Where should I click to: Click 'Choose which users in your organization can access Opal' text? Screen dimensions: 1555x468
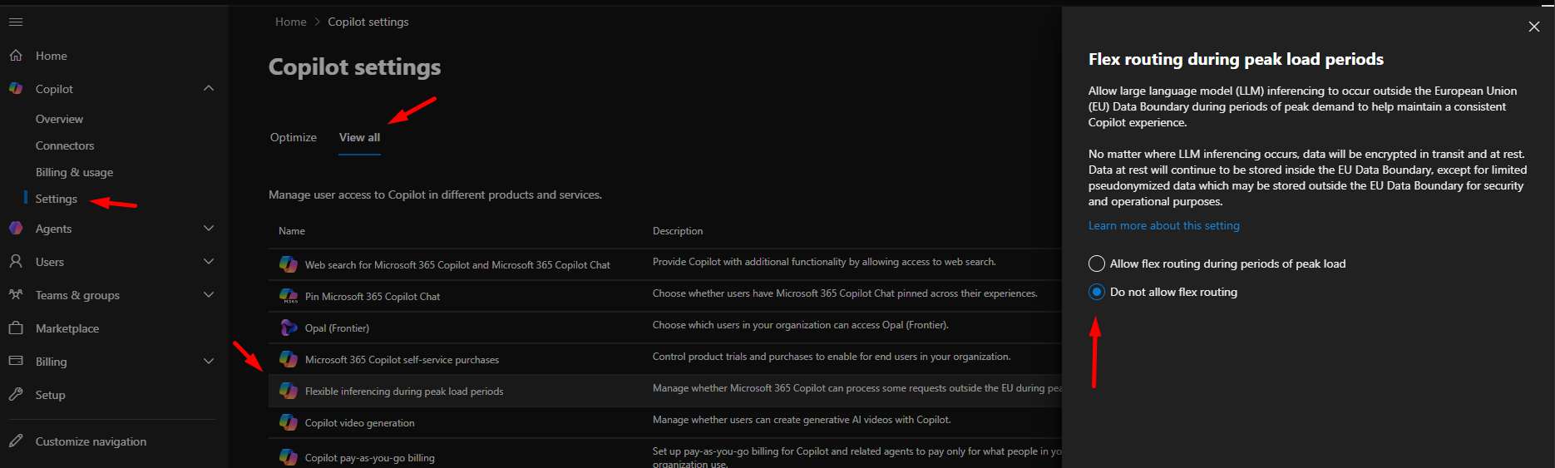pos(801,325)
